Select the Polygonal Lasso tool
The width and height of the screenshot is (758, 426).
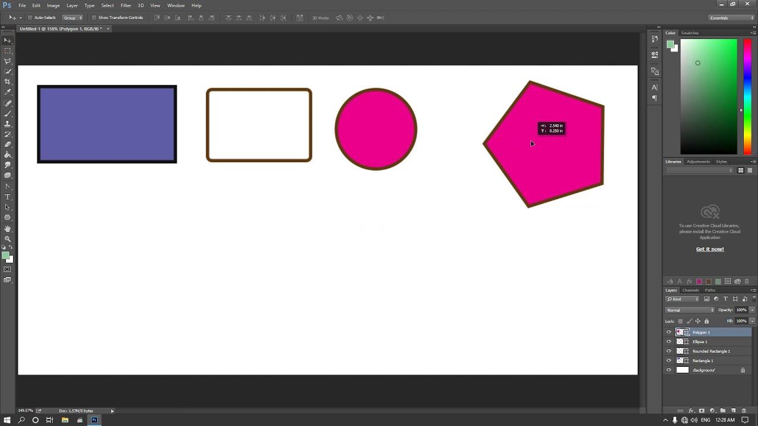click(x=8, y=61)
